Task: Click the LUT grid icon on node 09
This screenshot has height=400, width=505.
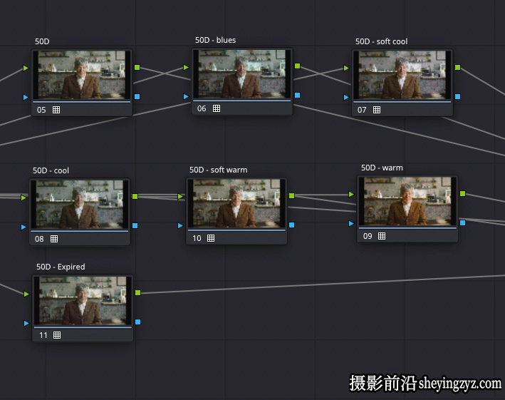Action: (x=382, y=235)
